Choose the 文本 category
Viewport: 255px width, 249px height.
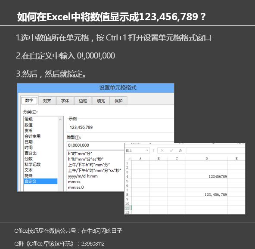[x=40, y=170]
